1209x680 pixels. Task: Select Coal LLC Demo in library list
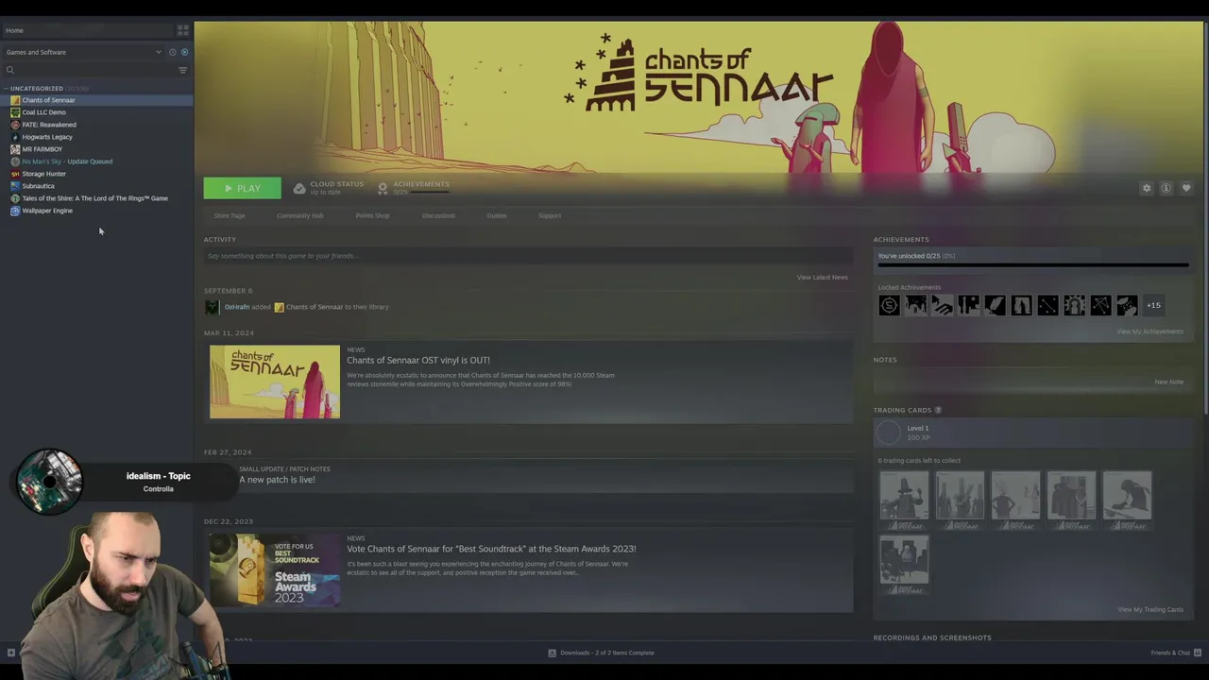(96, 112)
